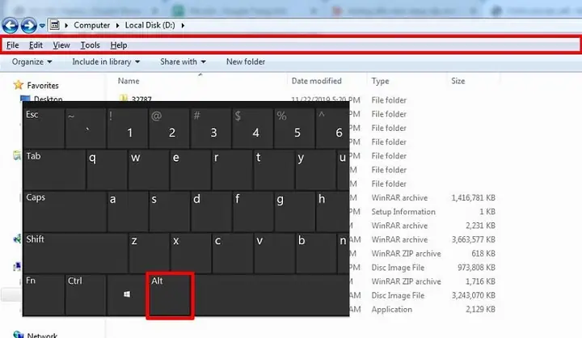Select the 1,716 KB size cell
Screen dimensions: 582x338
[480, 281]
